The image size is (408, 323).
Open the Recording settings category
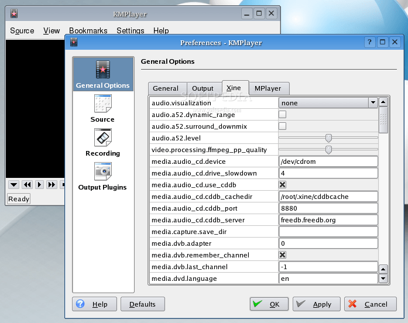click(x=102, y=143)
